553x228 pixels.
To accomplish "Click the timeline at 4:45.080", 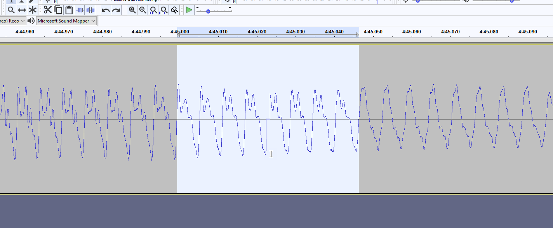I will pos(489,32).
